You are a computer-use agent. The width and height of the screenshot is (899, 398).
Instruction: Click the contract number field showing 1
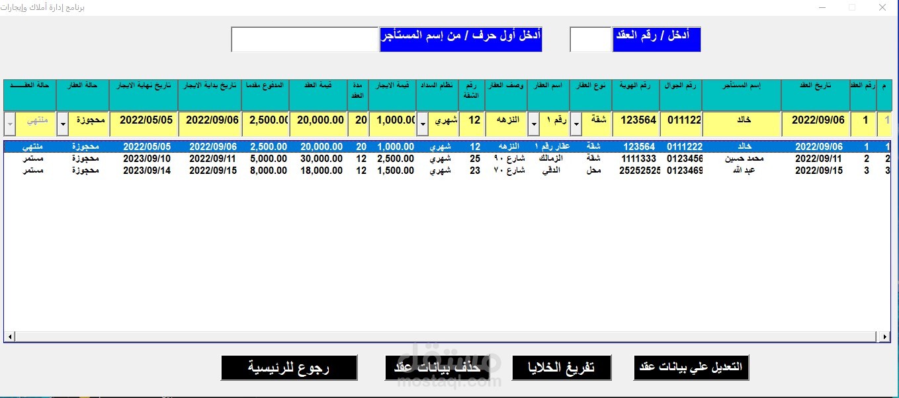863,123
